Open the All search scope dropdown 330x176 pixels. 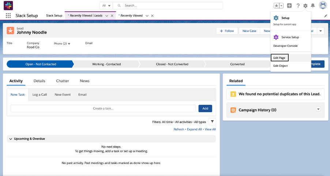[x=106, y=6]
